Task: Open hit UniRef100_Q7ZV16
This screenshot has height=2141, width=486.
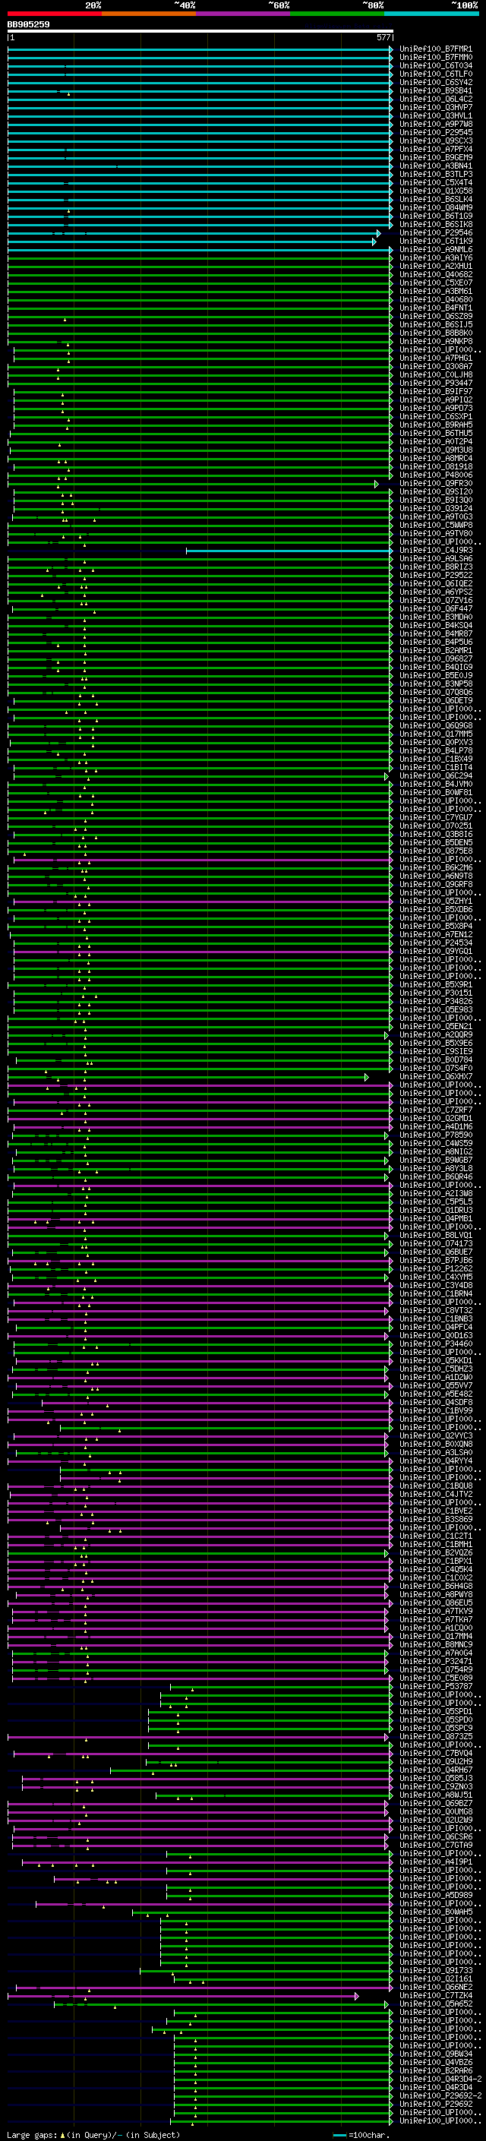Action: pyautogui.click(x=435, y=600)
